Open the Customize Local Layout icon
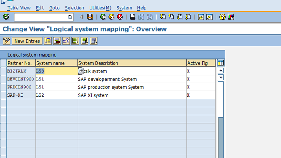The width and height of the screenshot is (281, 158). 231,17
